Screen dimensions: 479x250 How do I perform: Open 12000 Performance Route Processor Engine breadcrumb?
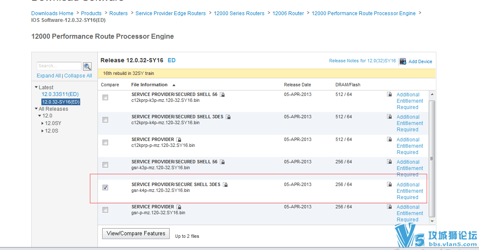click(363, 13)
